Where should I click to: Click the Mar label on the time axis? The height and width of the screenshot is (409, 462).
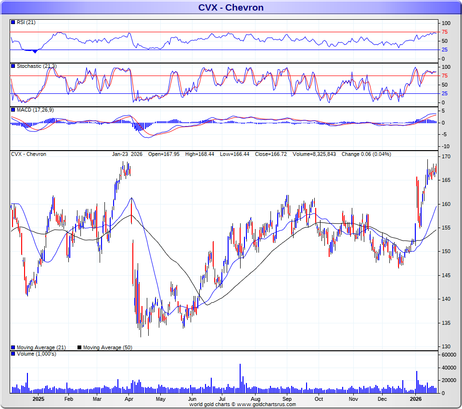[97, 399]
